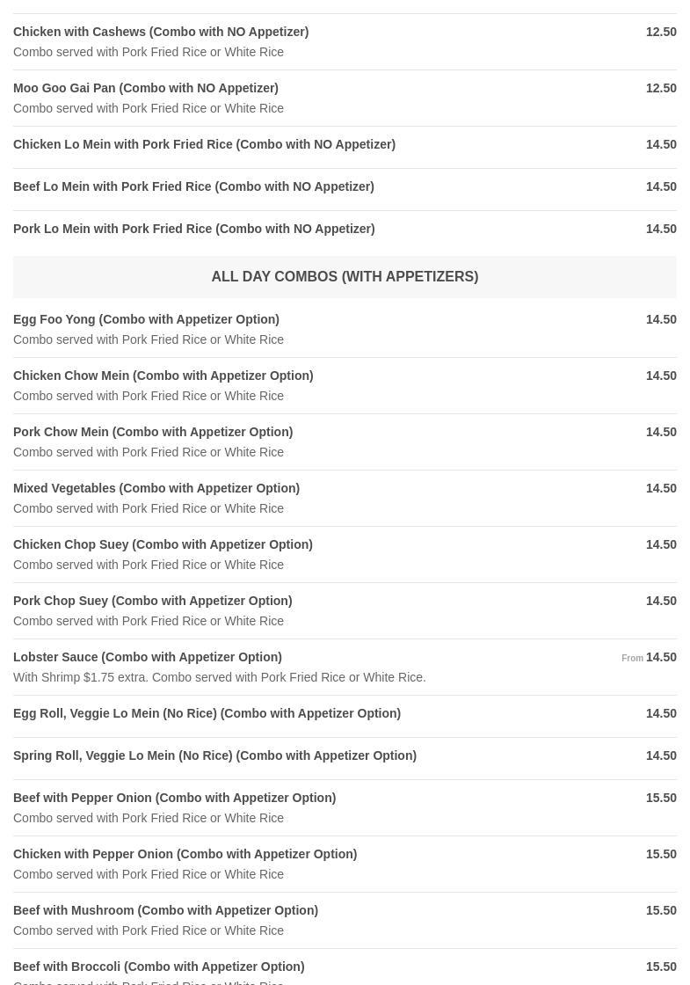The width and height of the screenshot is (690, 985).
Task: Add Mixed Vegetables combo with appetizer
Action: (x=156, y=489)
